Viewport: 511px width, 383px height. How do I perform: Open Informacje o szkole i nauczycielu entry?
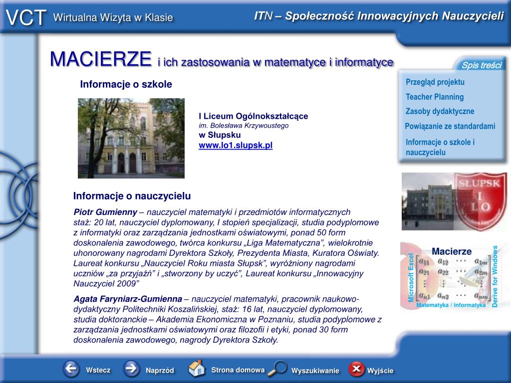click(x=440, y=147)
